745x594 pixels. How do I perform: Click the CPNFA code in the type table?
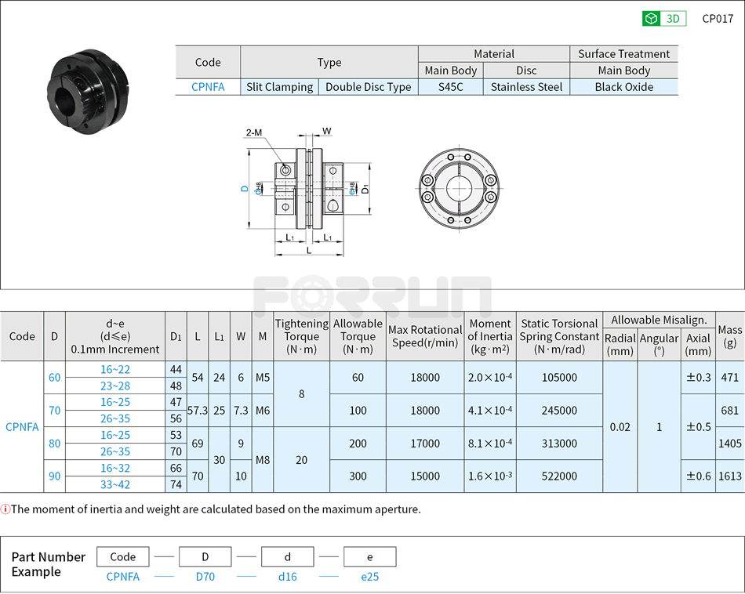pos(208,87)
